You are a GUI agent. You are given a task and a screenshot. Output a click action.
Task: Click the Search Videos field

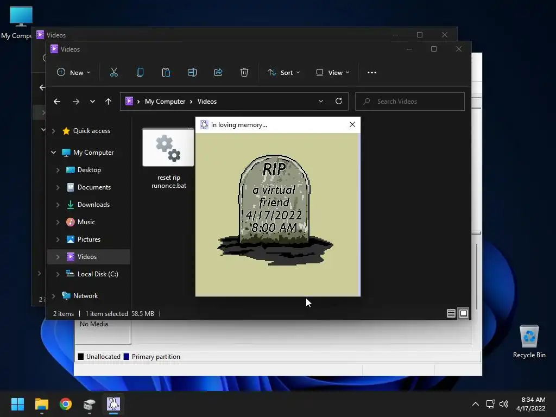pos(410,102)
